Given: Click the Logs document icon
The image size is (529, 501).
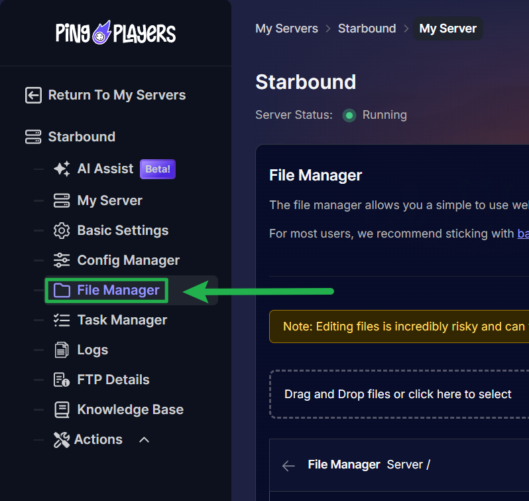Looking at the screenshot, I should [x=62, y=350].
